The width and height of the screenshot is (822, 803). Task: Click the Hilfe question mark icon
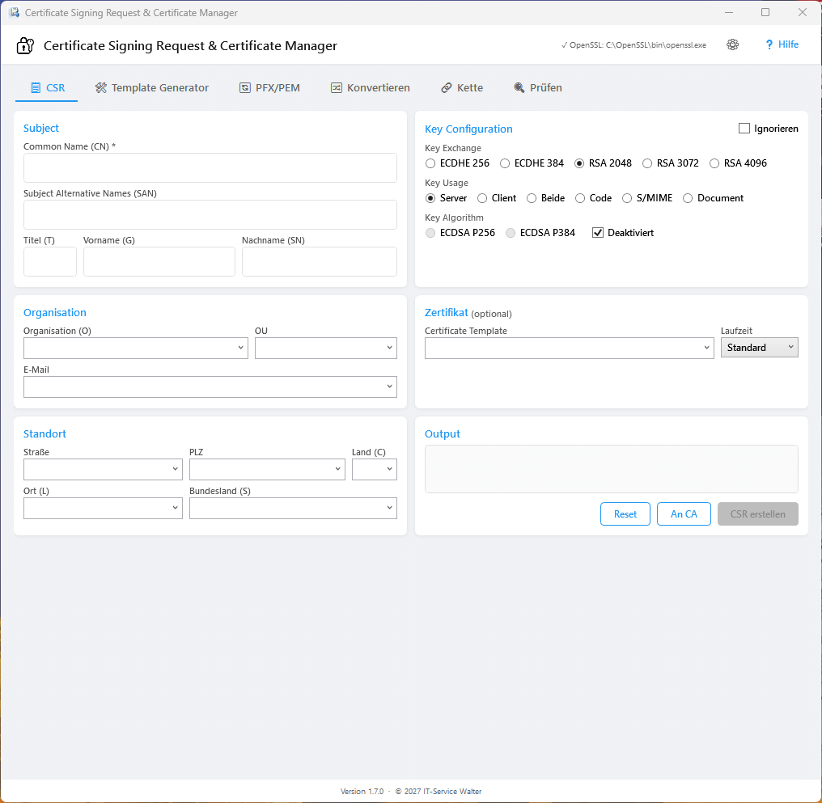[769, 44]
